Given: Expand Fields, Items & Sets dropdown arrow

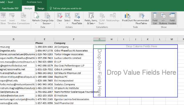Looking at the screenshot, I should click(95, 23).
